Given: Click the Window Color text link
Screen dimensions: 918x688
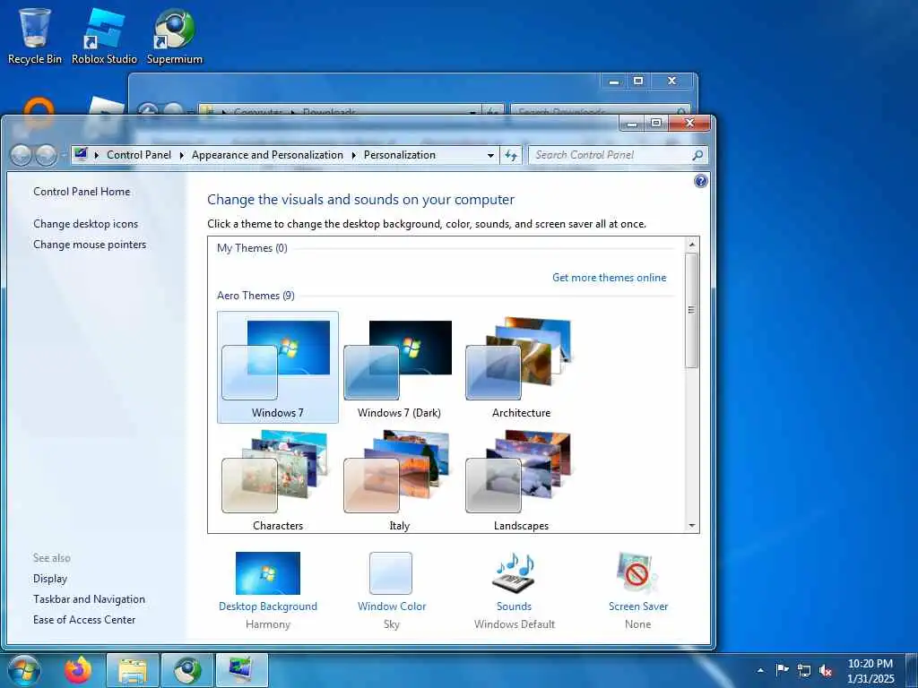Looking at the screenshot, I should [x=392, y=606].
